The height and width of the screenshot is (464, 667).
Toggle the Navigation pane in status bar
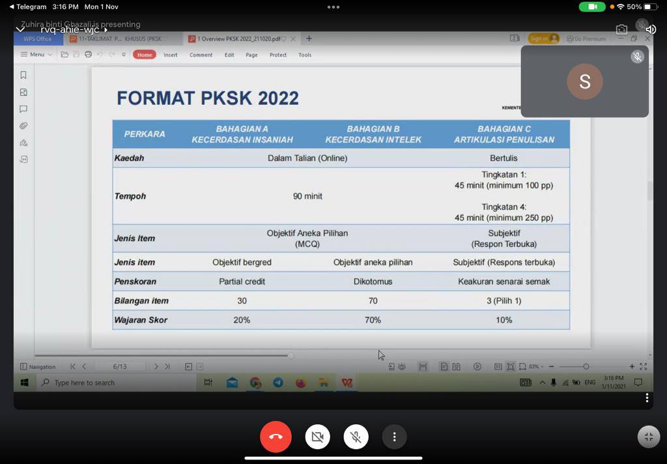(38, 367)
